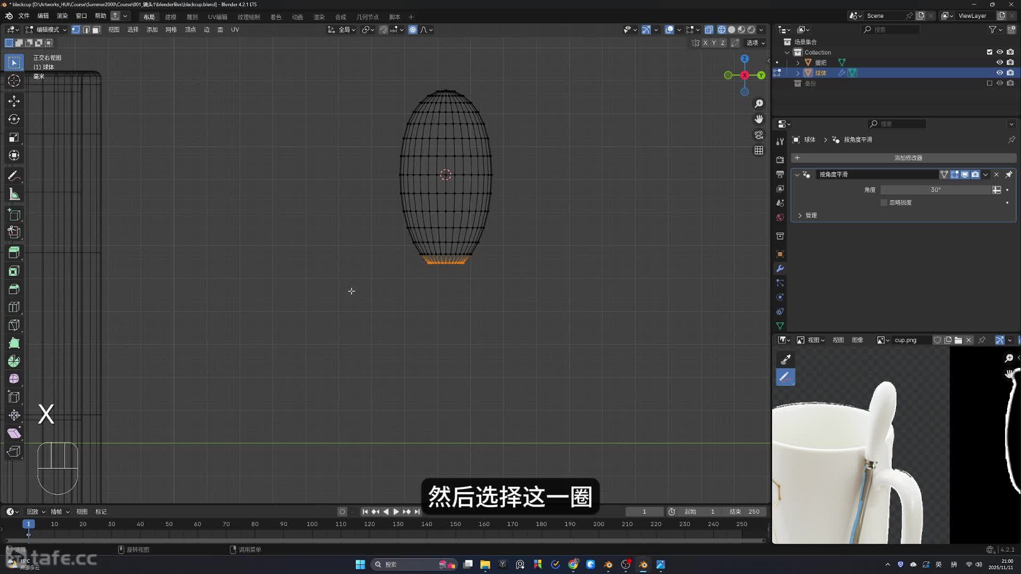Click the 添加修改器 button
The image size is (1021, 574).
coord(907,158)
